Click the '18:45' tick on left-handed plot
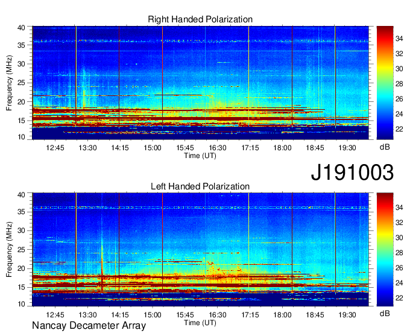This screenshot has height=333, width=410. [x=315, y=315]
